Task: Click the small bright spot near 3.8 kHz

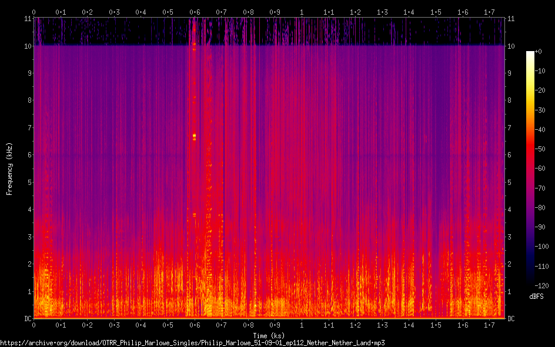Action: (x=194, y=215)
